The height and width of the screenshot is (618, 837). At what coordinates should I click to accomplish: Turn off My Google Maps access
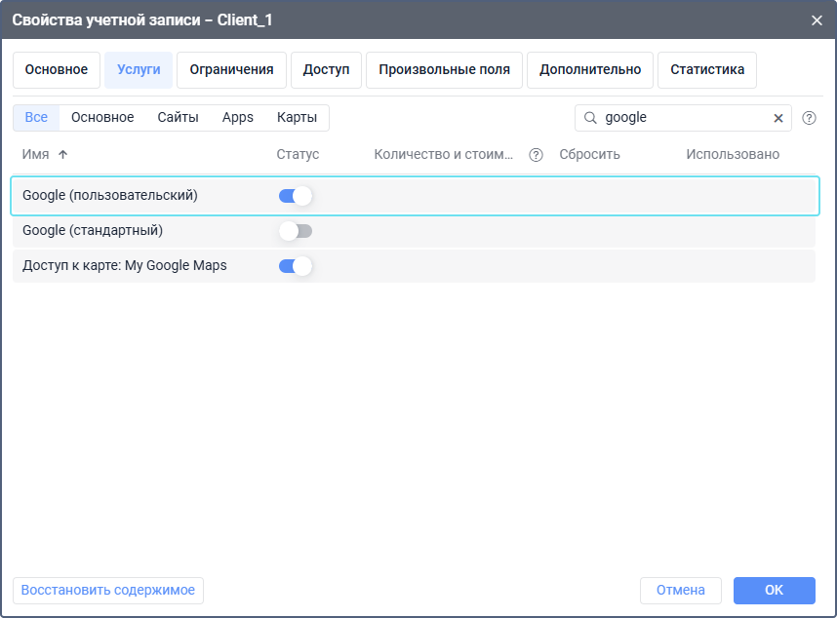pyautogui.click(x=296, y=266)
